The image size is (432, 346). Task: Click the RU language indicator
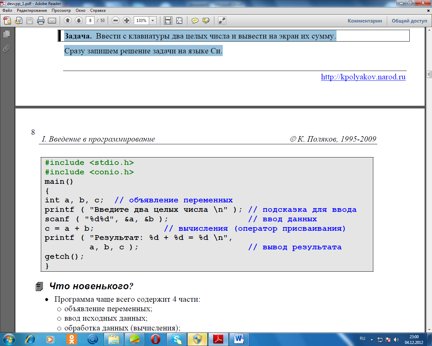tap(362, 339)
